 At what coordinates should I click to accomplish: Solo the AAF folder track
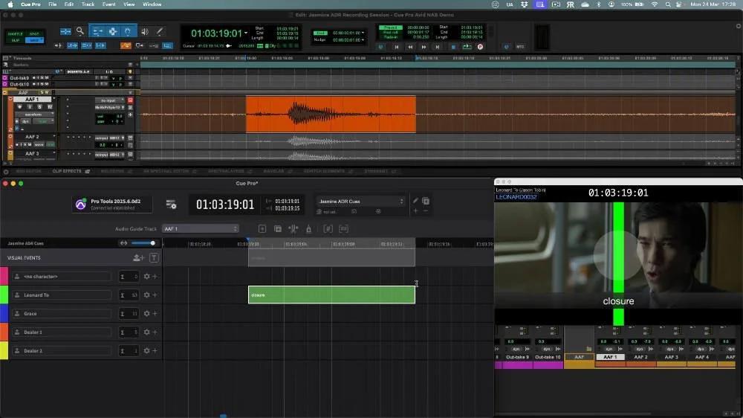42,92
